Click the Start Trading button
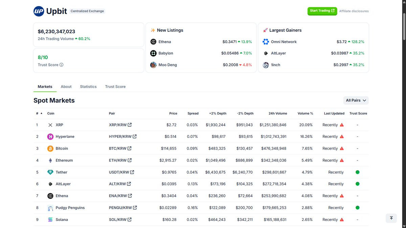The image size is (406, 228). click(322, 11)
